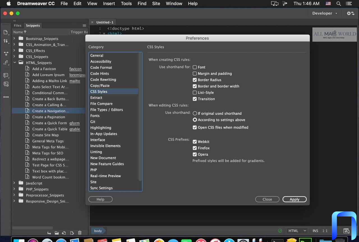Click the Close button in Preferences

[267, 199]
